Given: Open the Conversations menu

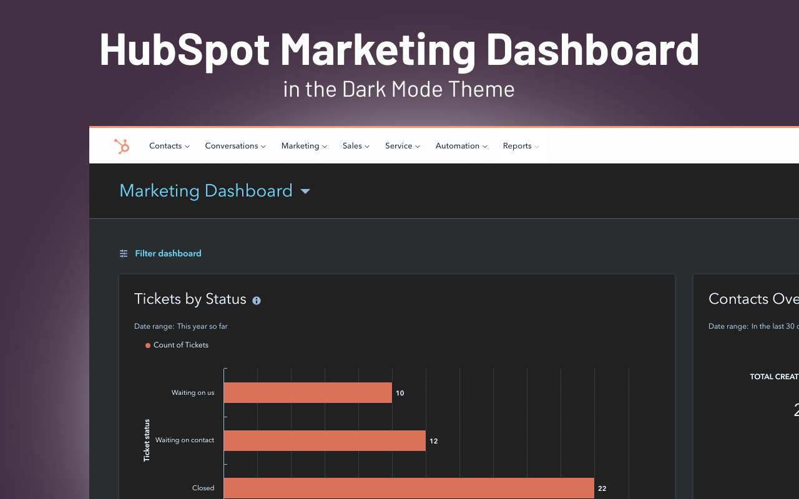Looking at the screenshot, I should [235, 146].
